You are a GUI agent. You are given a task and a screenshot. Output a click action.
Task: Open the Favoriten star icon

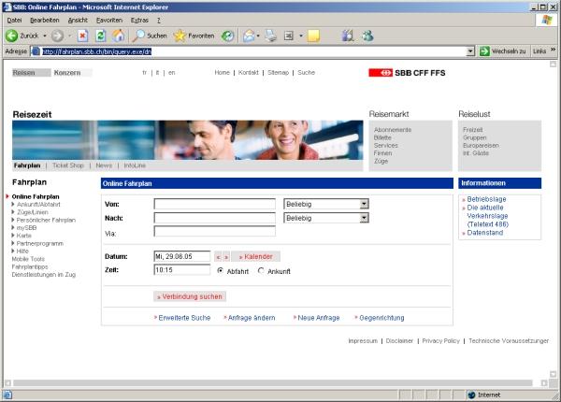[180, 36]
